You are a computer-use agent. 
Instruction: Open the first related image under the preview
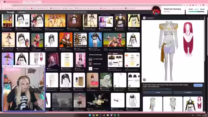[152, 104]
